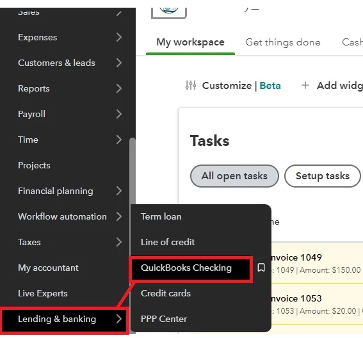Expand the Taxes submenu chevron
Viewport: 363px width, 338px height.
pos(119,242)
